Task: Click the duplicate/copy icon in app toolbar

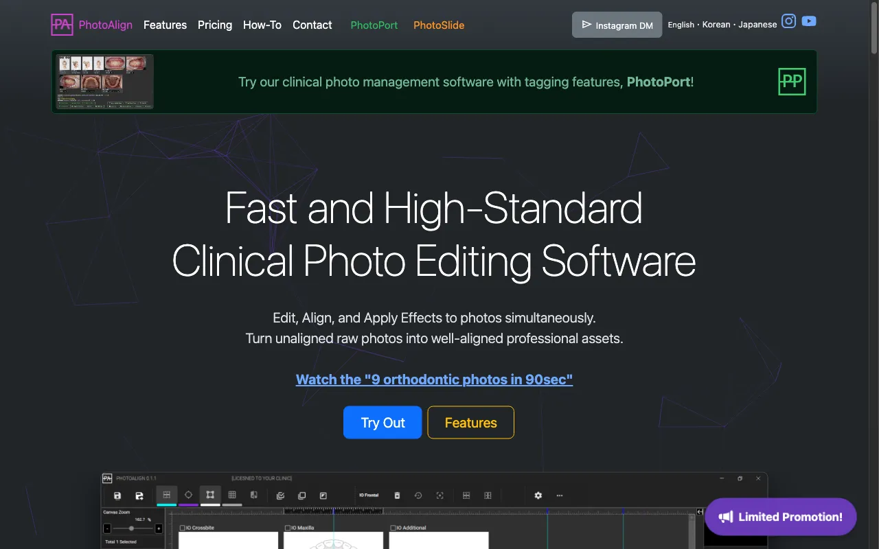Action: (x=301, y=495)
